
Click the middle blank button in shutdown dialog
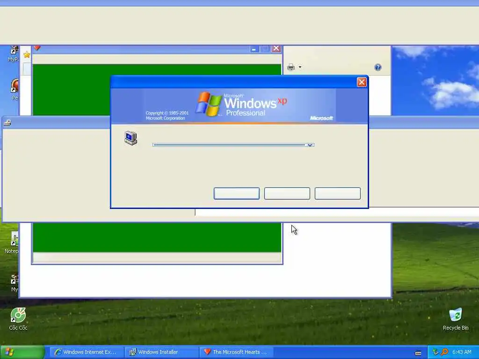click(287, 193)
